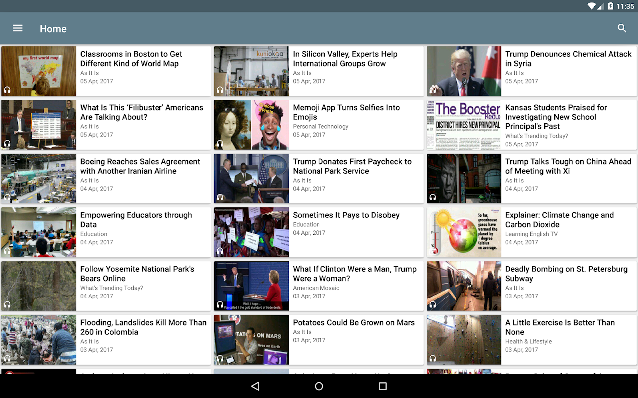Screen dimensions: 638x398
Task: Tap 'Learning English TV' category label
Action: [531, 234]
